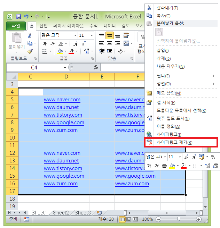Image resolution: width=220 pixels, height=228 pixels.
Task: Expand the merge cells dropdown arrow
Action: pyautogui.click(x=132, y=43)
